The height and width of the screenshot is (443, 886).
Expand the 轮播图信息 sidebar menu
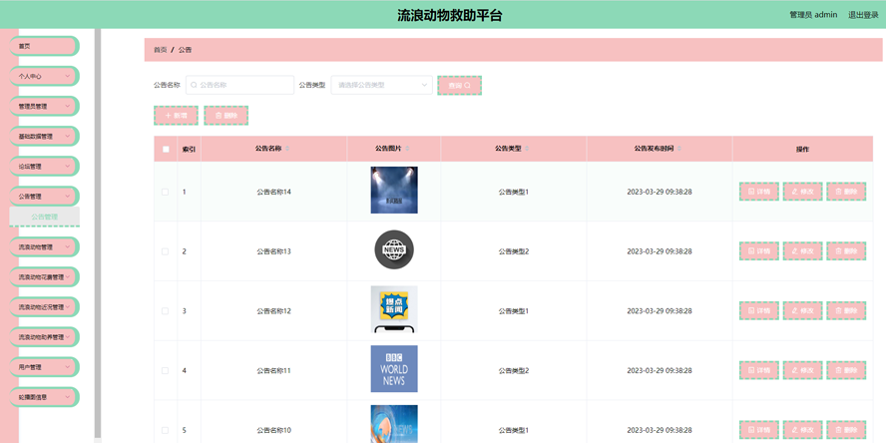45,397
